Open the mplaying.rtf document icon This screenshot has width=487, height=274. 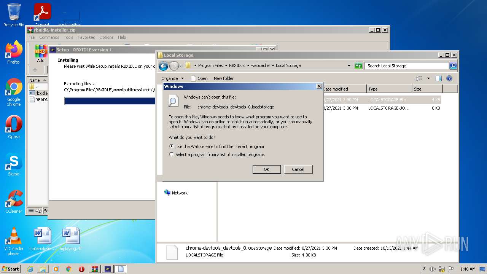point(71,239)
